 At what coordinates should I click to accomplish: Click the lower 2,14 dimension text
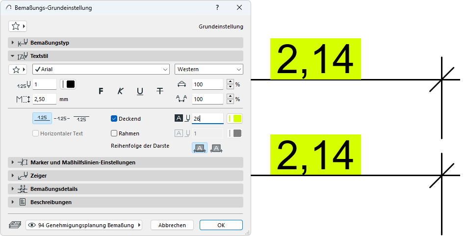(x=315, y=155)
